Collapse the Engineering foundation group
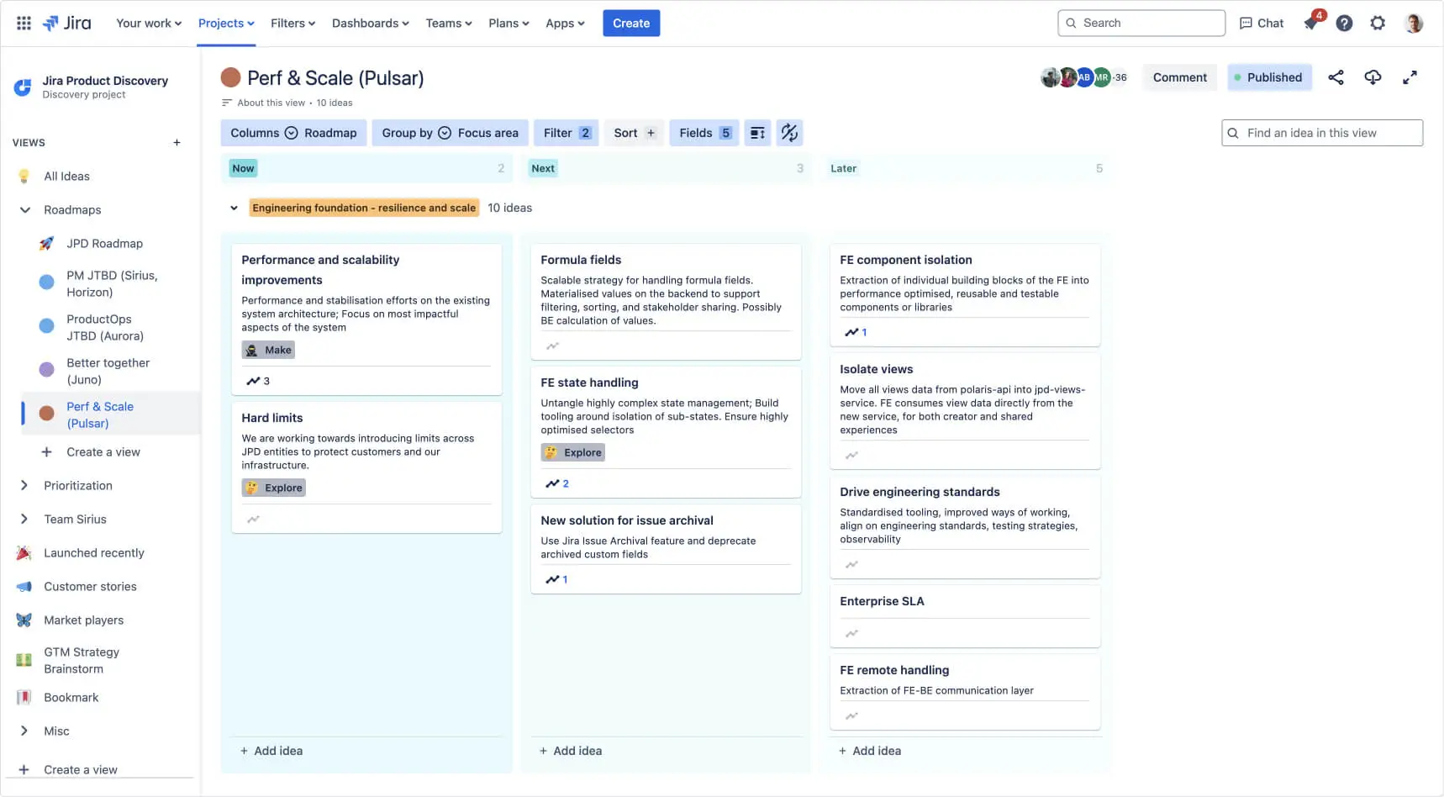 click(x=234, y=208)
